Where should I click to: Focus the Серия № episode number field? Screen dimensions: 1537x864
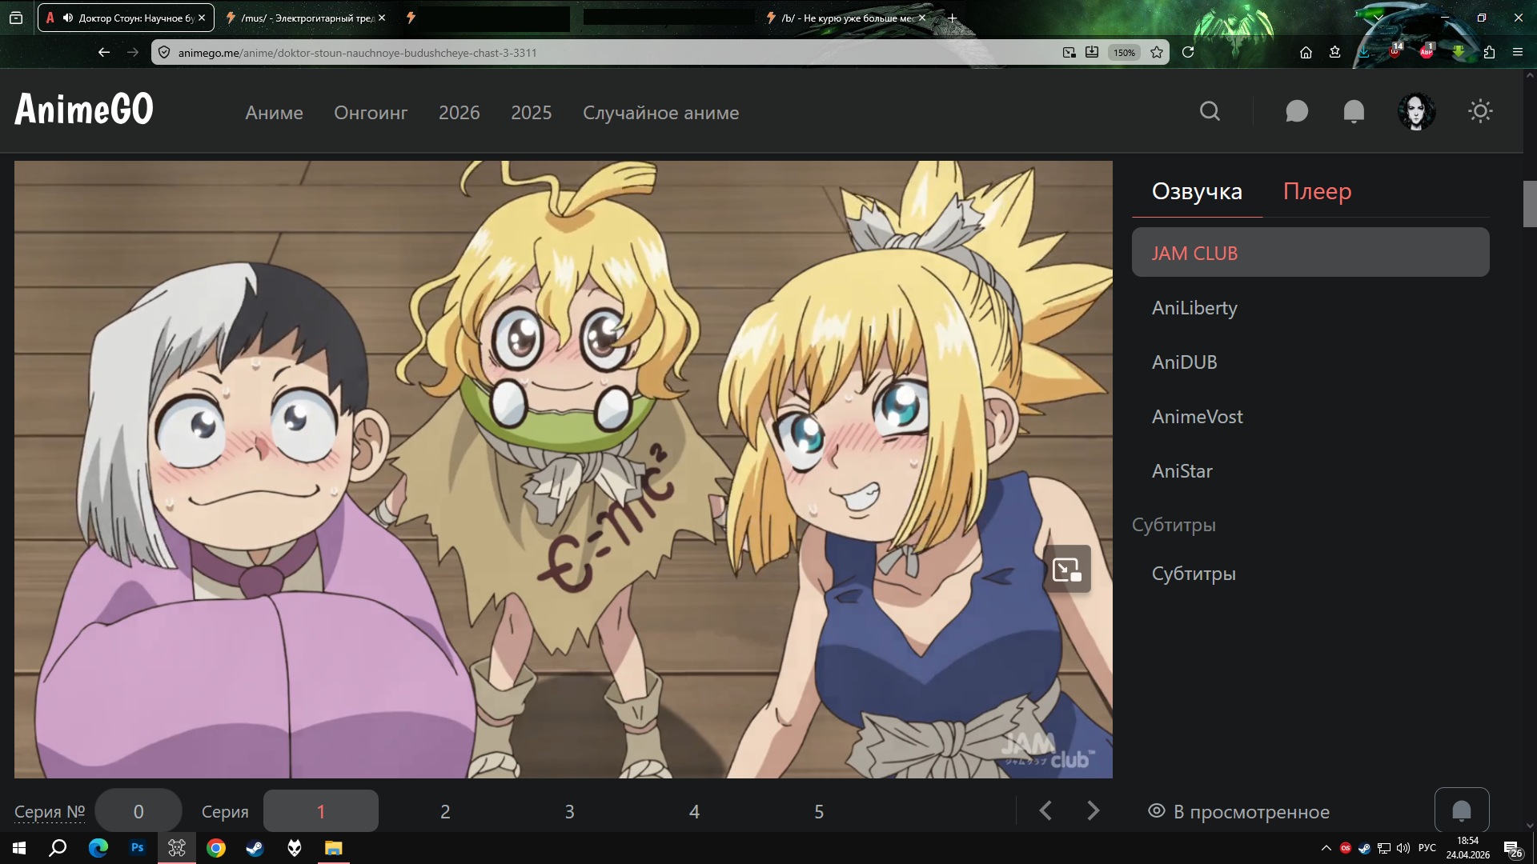point(138,811)
